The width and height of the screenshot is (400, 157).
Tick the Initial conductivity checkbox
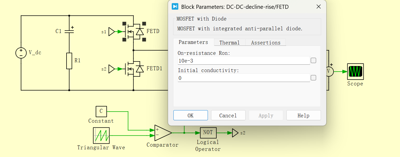[313, 78]
